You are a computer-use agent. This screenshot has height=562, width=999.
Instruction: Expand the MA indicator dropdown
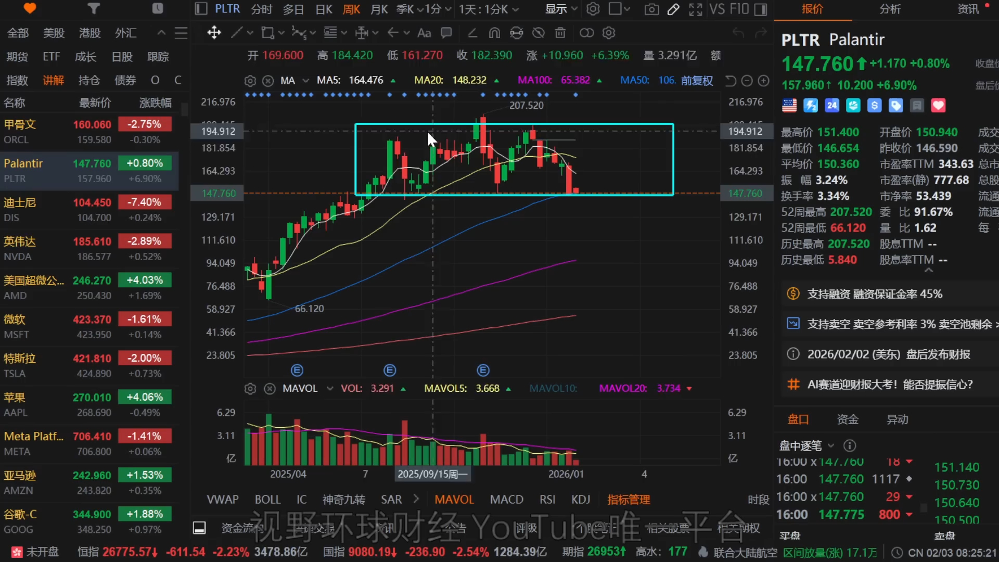[306, 81]
